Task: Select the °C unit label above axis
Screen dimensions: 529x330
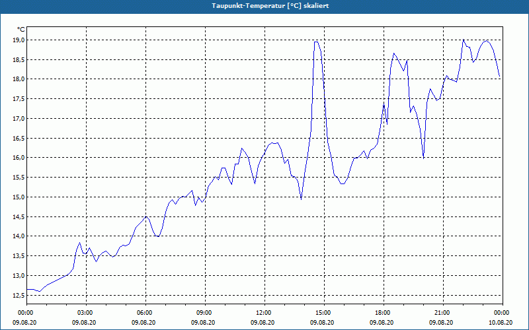Action: tap(21, 30)
